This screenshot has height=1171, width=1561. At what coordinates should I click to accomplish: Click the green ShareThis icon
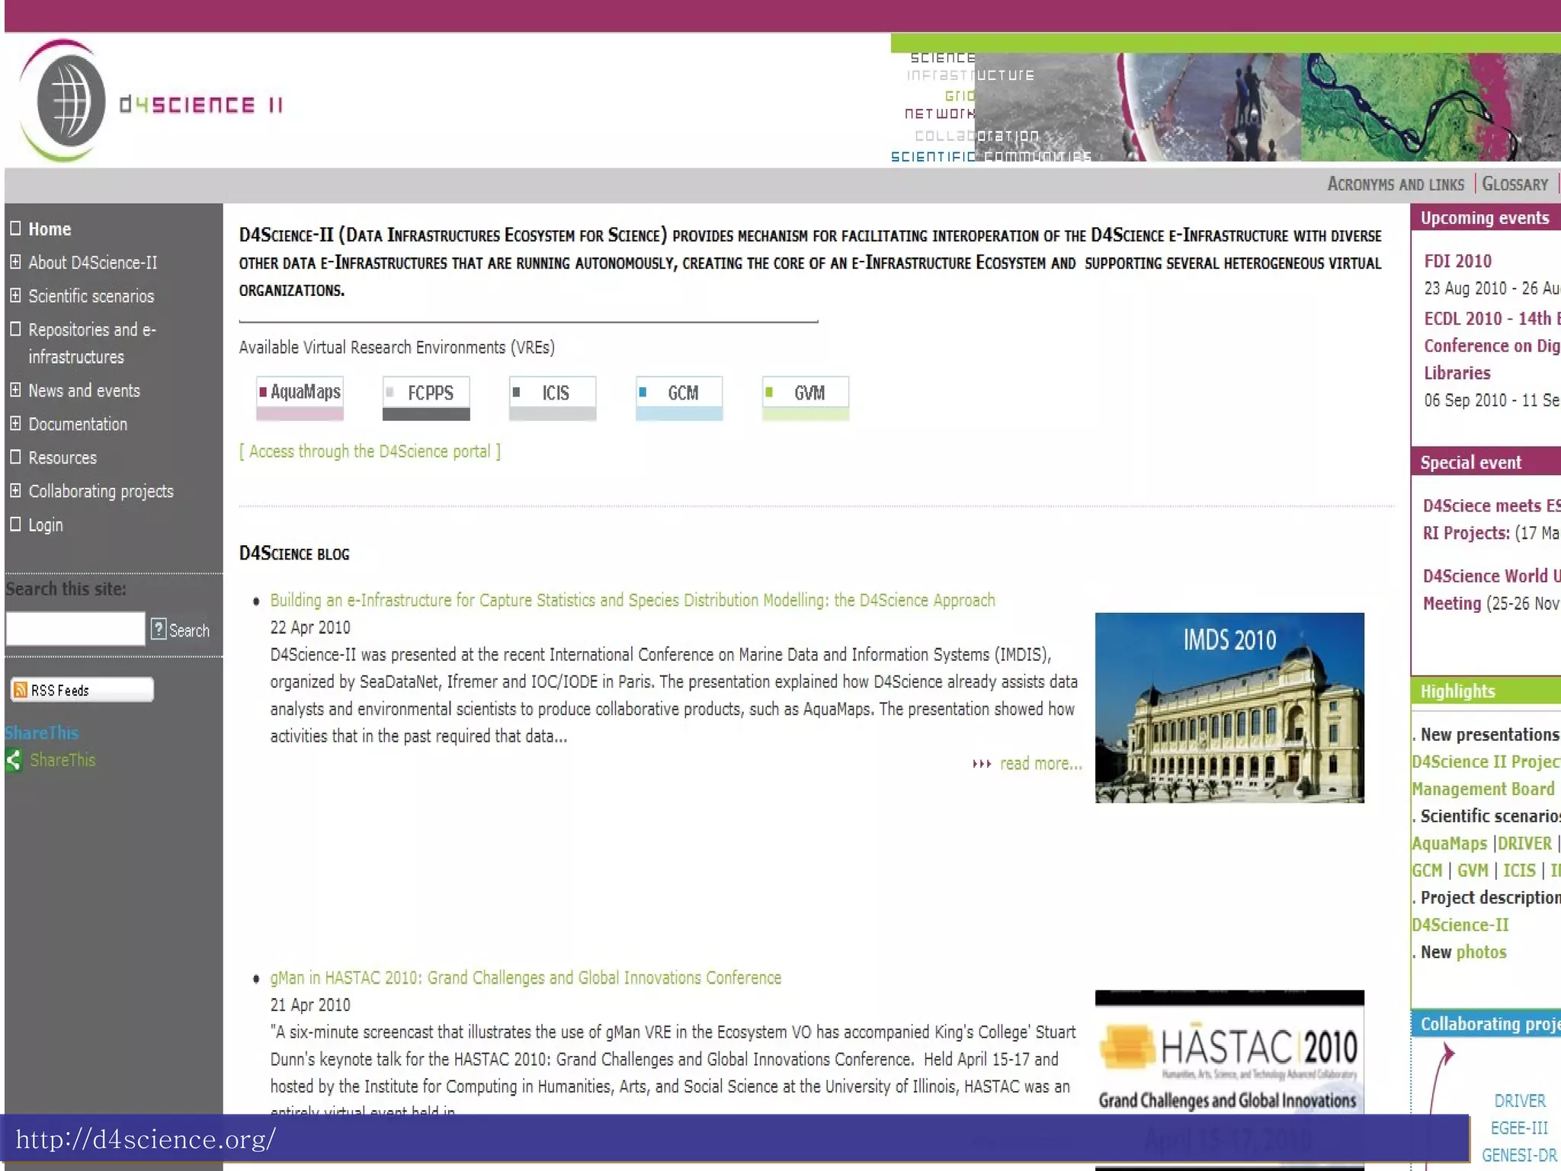pos(14,760)
